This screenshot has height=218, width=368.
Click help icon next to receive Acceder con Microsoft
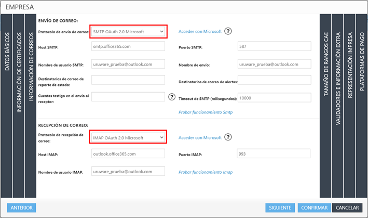228,137
